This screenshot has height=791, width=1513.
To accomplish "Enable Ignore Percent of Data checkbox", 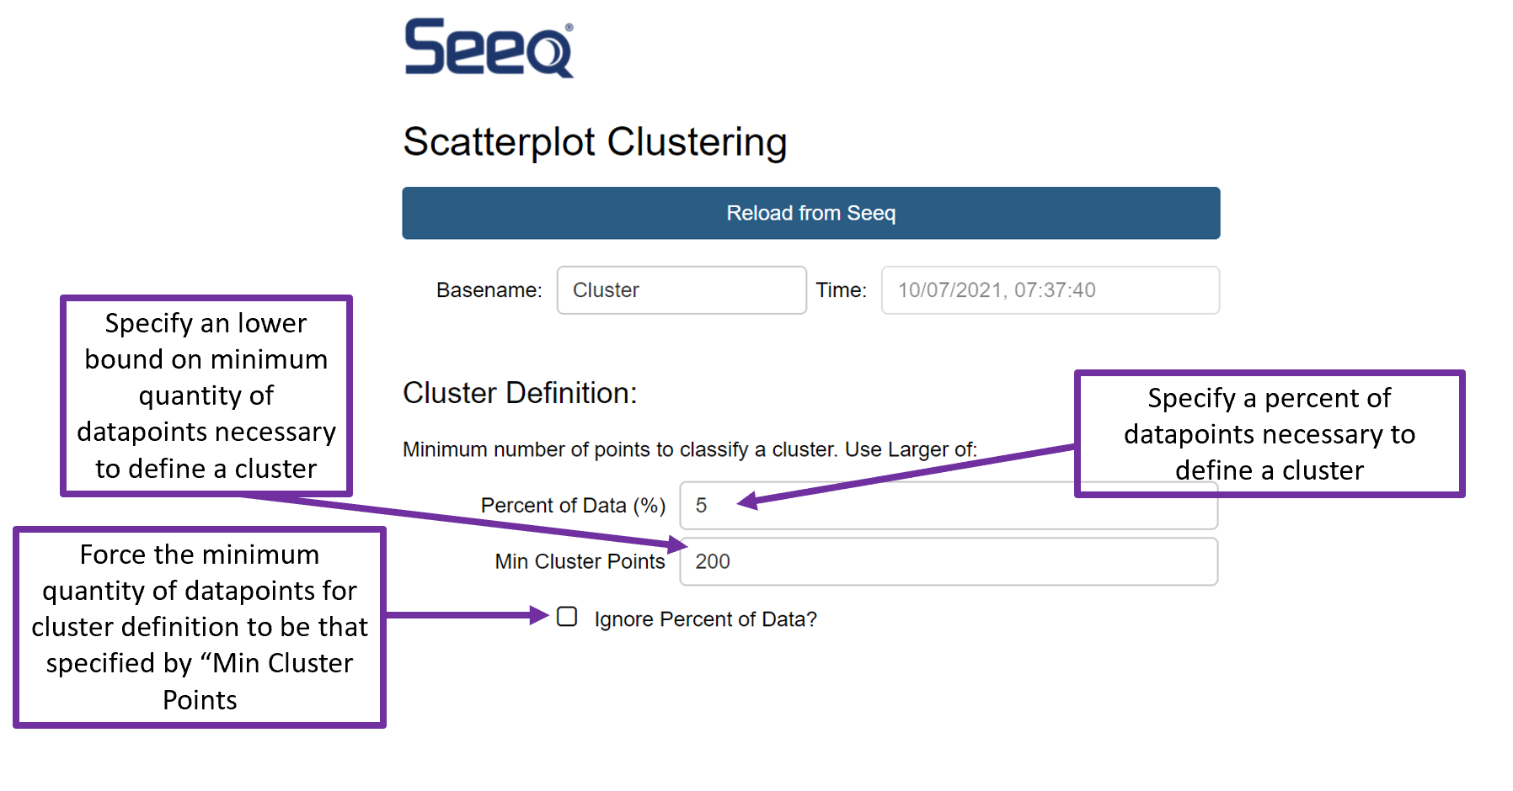I will coord(567,617).
